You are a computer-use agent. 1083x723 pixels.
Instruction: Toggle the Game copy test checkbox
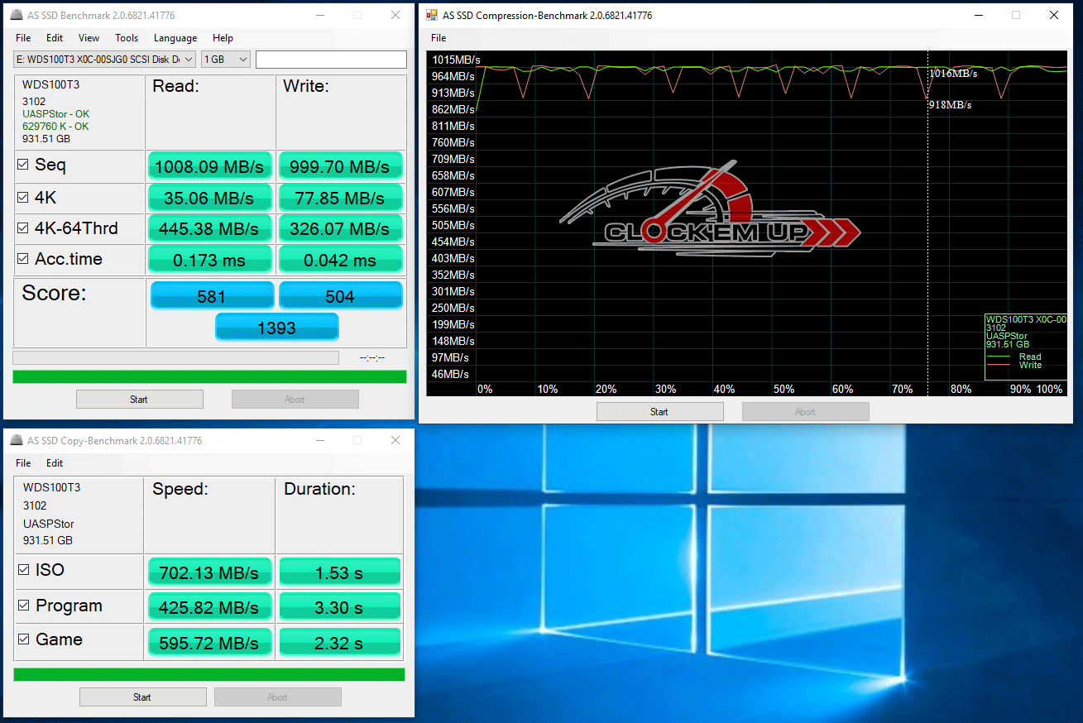tap(24, 639)
